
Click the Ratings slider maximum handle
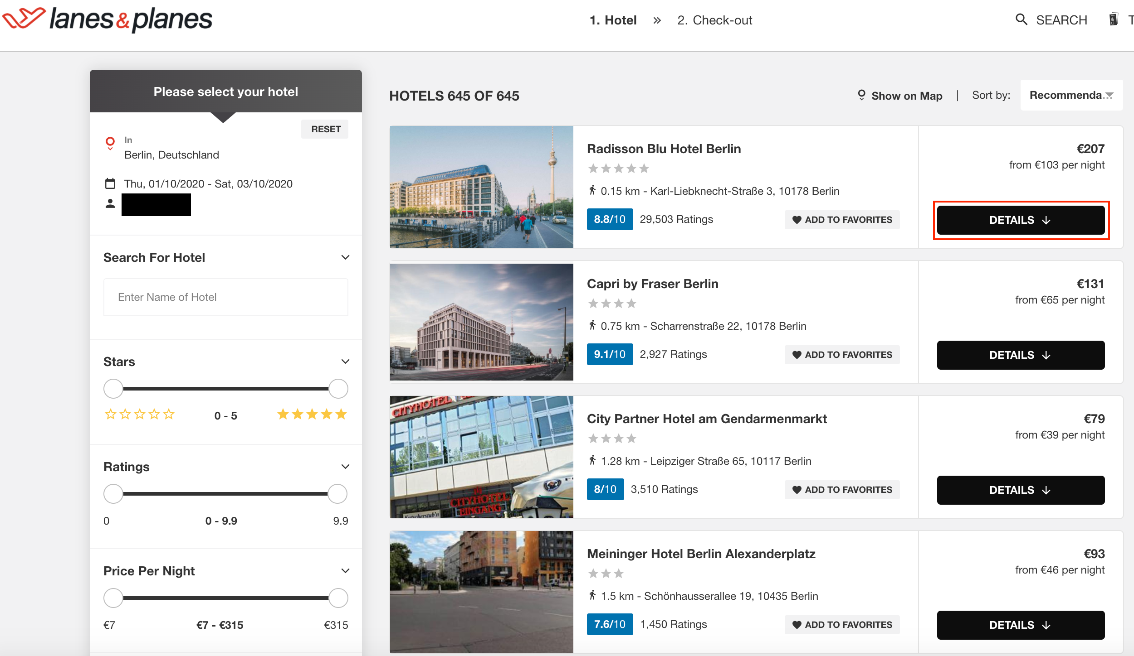tap(337, 494)
